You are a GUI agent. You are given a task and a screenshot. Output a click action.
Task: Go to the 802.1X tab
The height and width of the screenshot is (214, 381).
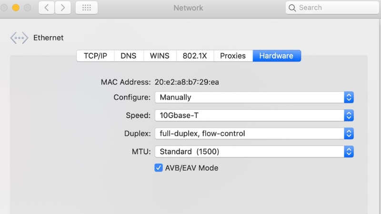tap(195, 56)
